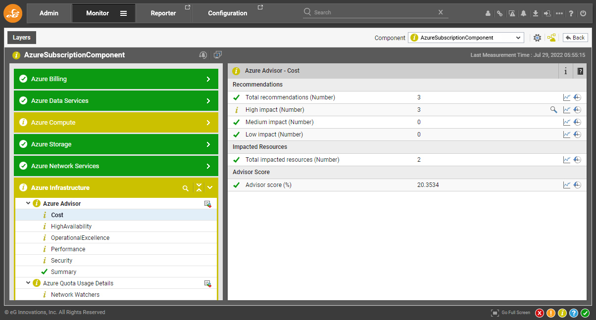Click the notification bell icon

(523, 13)
